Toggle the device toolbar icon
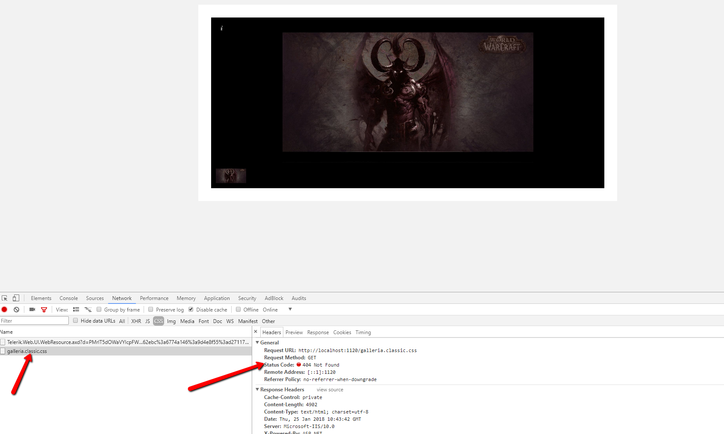 coord(16,298)
